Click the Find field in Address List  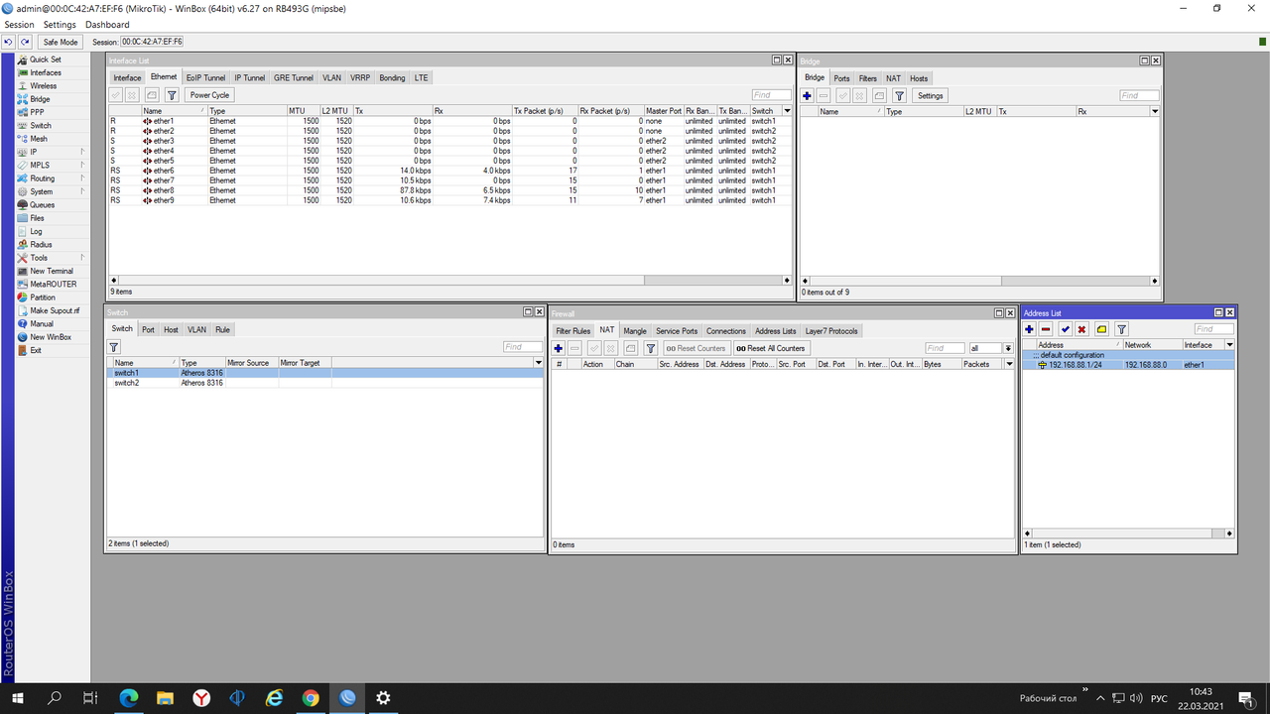(x=1213, y=329)
